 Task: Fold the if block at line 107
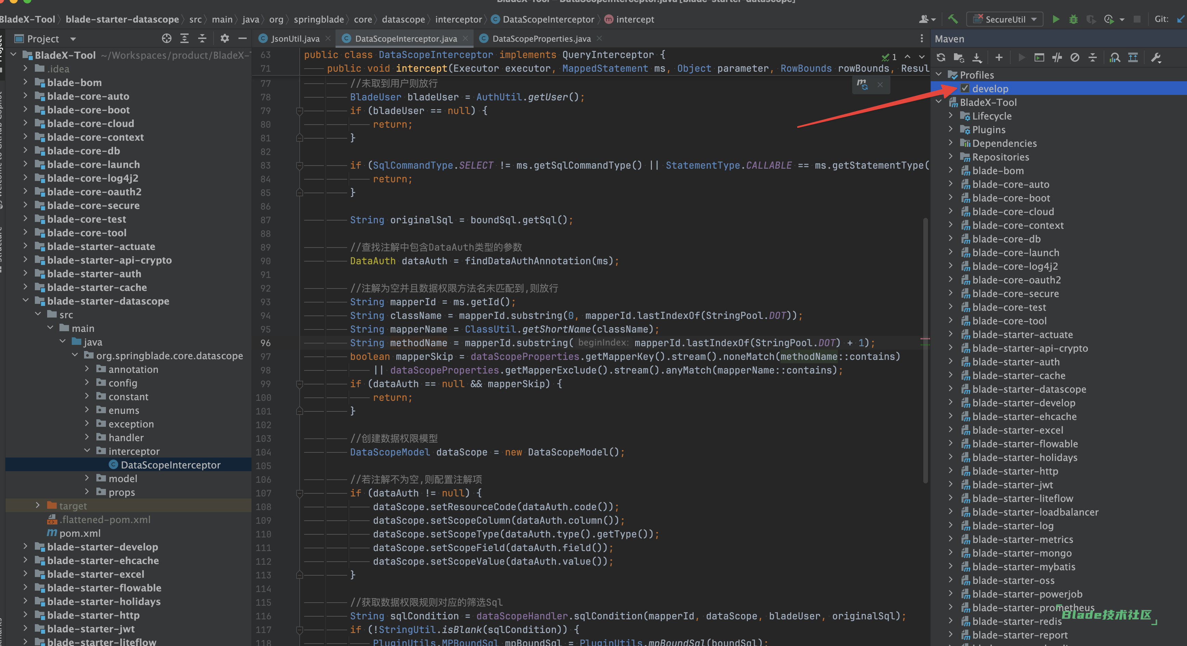[300, 493]
